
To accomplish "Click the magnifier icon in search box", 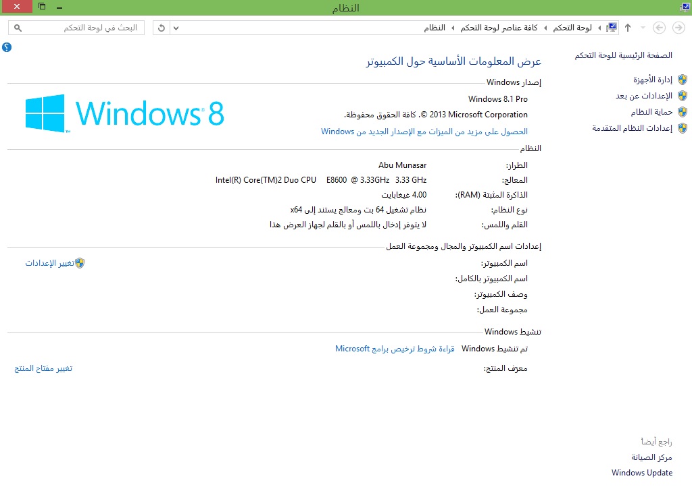I will [x=18, y=28].
